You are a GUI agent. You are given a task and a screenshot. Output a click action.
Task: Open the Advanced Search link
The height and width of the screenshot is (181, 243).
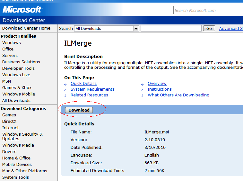click(x=231, y=28)
